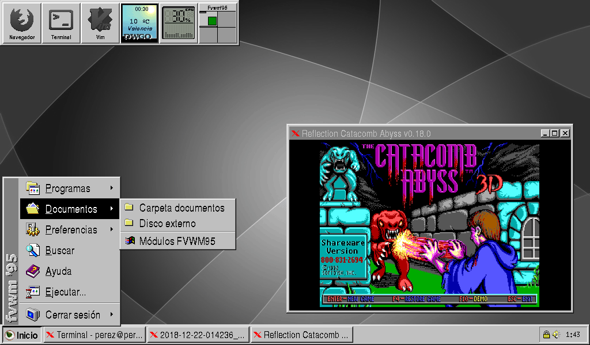Select the green window in Fvwm95 pager
Image resolution: width=590 pixels, height=345 pixels.
212,21
